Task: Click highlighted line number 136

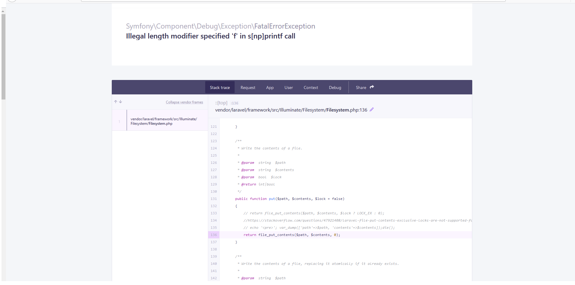Action: pos(214,235)
